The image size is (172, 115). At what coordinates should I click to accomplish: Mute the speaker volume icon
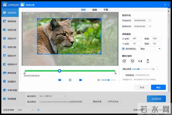99,80
